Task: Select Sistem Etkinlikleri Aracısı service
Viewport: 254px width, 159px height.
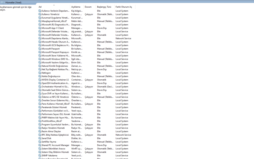Action: click(x=87, y=149)
